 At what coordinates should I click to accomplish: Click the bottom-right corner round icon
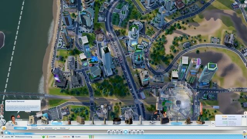(x=245, y=137)
